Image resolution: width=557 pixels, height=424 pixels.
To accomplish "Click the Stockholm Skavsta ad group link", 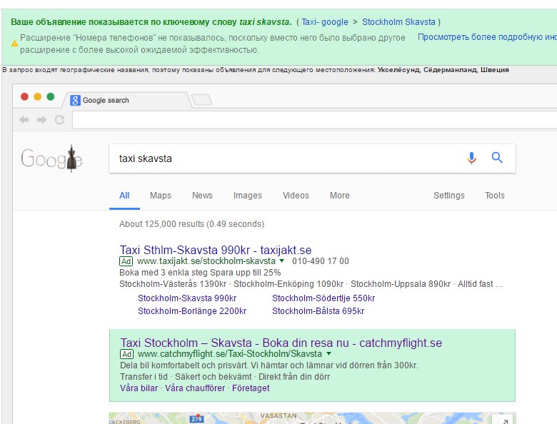I will tap(398, 22).
